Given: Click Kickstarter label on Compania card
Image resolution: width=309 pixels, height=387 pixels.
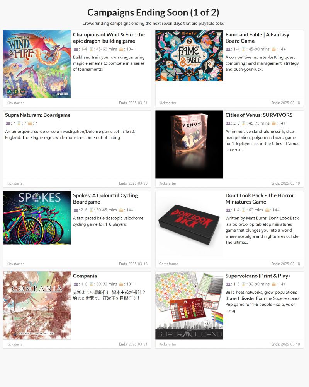Looking at the screenshot, I should pyautogui.click(x=15, y=344).
